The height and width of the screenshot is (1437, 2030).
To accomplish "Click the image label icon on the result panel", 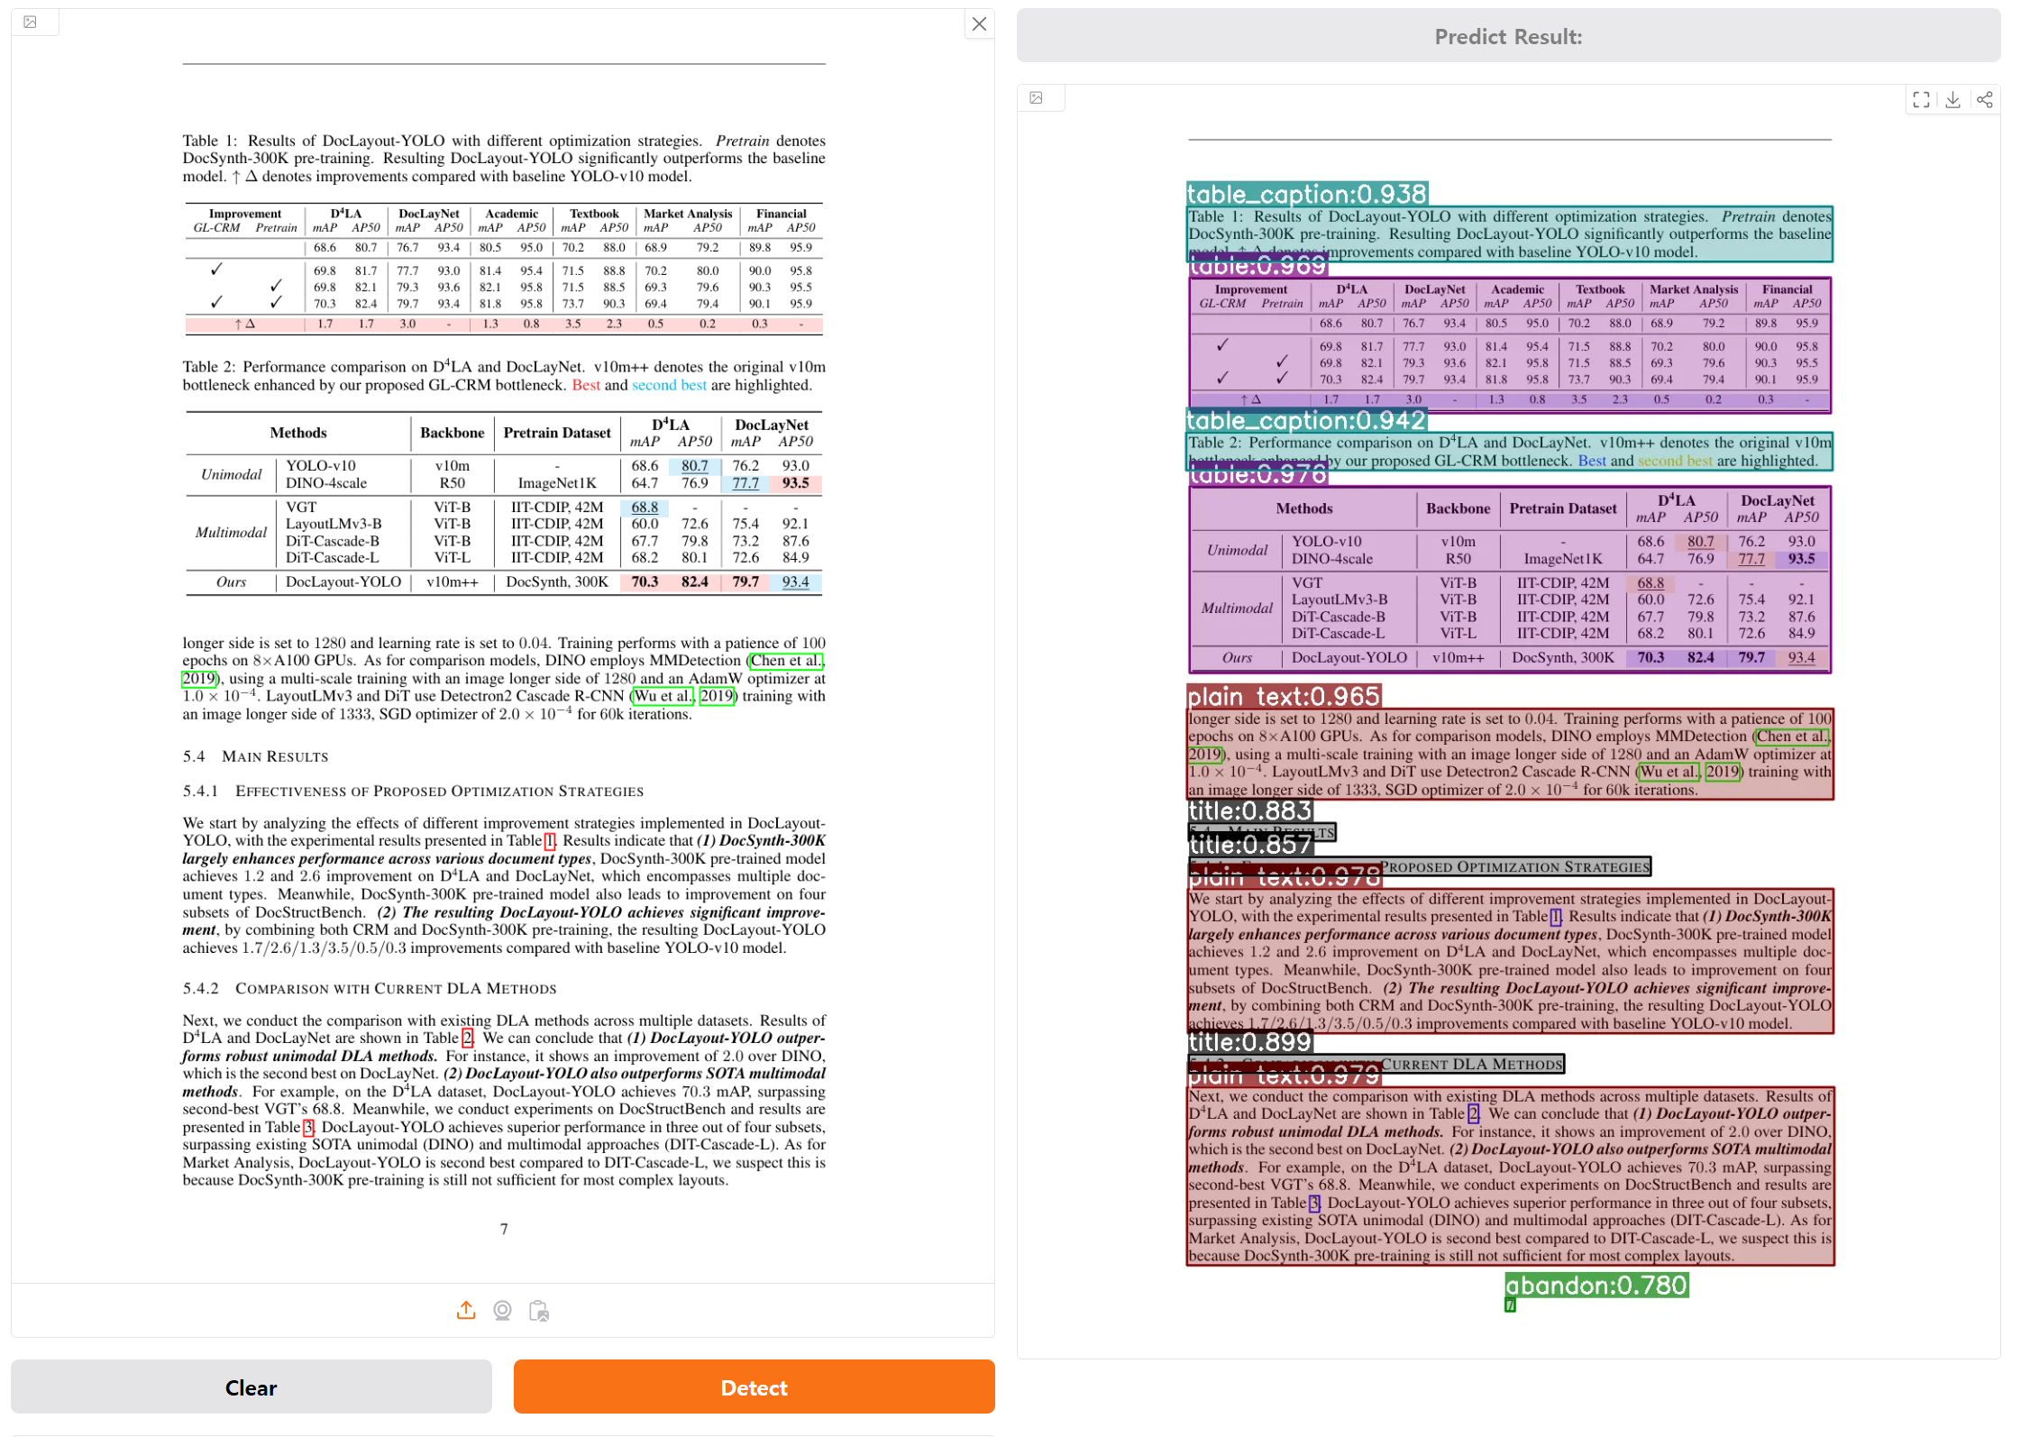I will (1037, 97).
